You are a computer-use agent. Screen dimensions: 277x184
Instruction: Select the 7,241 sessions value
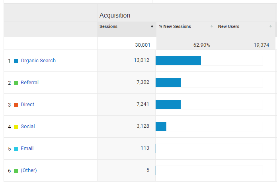point(143,104)
